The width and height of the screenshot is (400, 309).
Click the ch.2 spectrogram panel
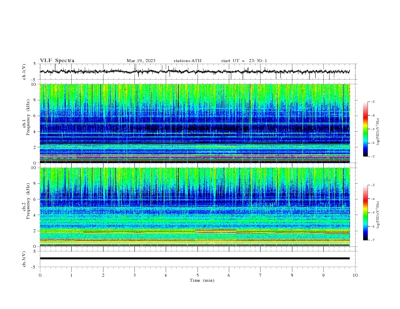pyautogui.click(x=195, y=207)
